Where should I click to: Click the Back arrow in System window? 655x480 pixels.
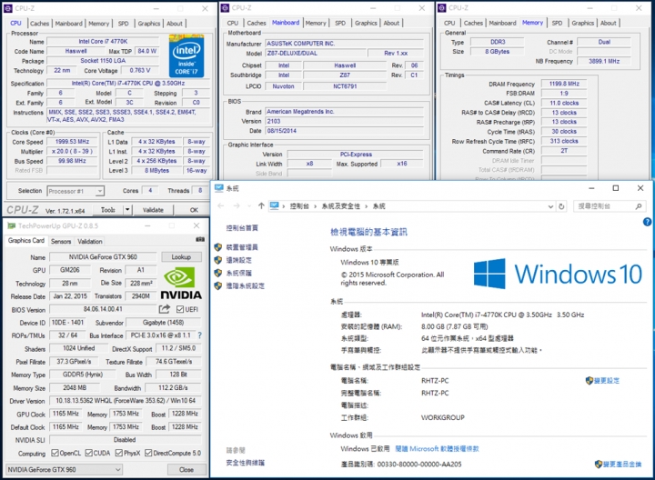point(220,205)
